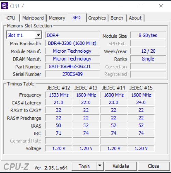Select the 1533 MHz frequency cell
The width and height of the screenshot is (171, 173).
[x=58, y=95]
